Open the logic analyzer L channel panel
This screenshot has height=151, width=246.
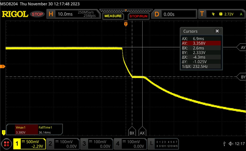163,144
